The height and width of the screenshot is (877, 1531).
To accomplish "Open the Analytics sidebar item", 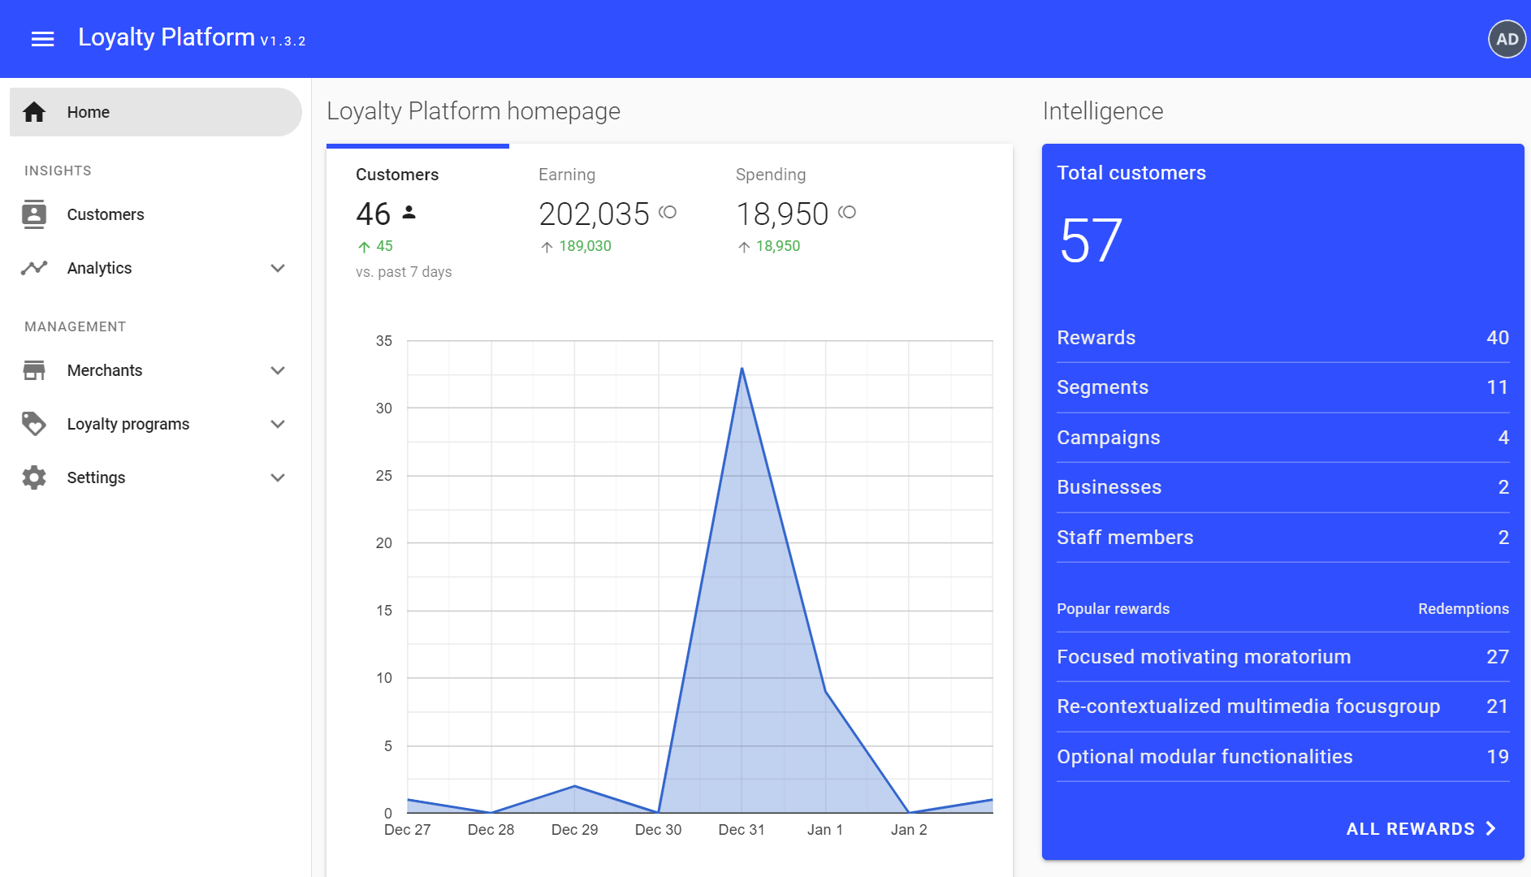I will 156,268.
